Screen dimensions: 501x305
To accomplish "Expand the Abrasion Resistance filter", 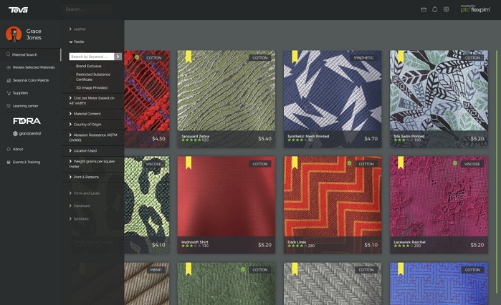I will pos(70,135).
